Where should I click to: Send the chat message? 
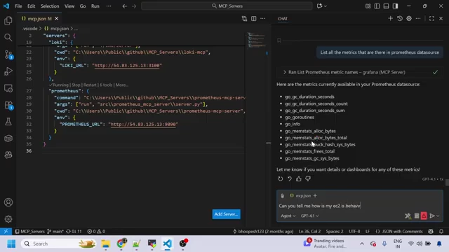point(432,216)
